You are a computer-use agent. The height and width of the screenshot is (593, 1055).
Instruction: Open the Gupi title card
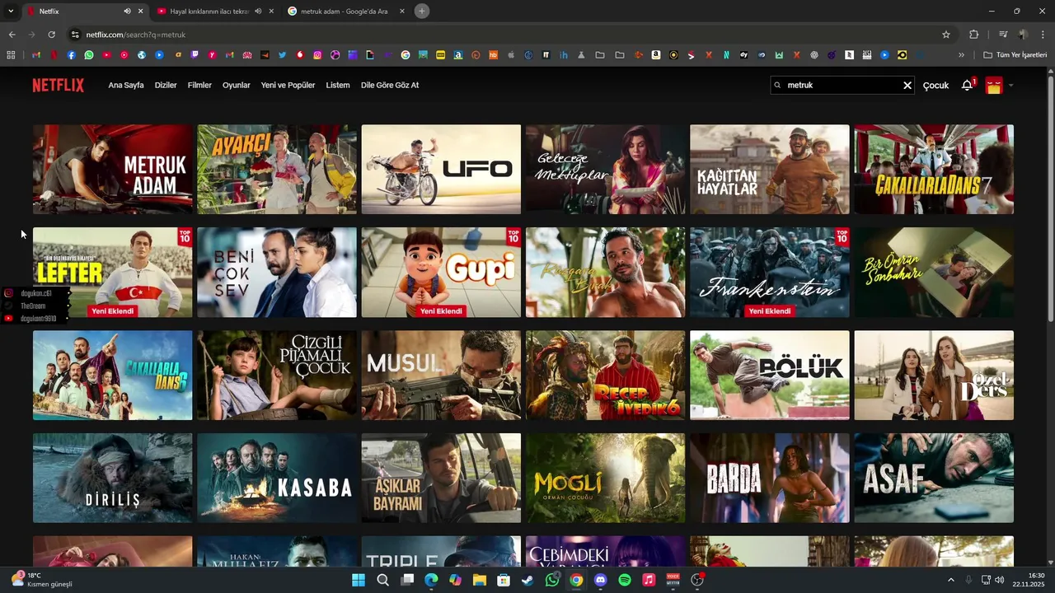441,273
